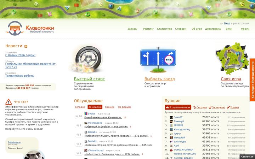Click the Вход login link
The width and height of the screenshot is (255, 159).
pyautogui.click(x=227, y=23)
